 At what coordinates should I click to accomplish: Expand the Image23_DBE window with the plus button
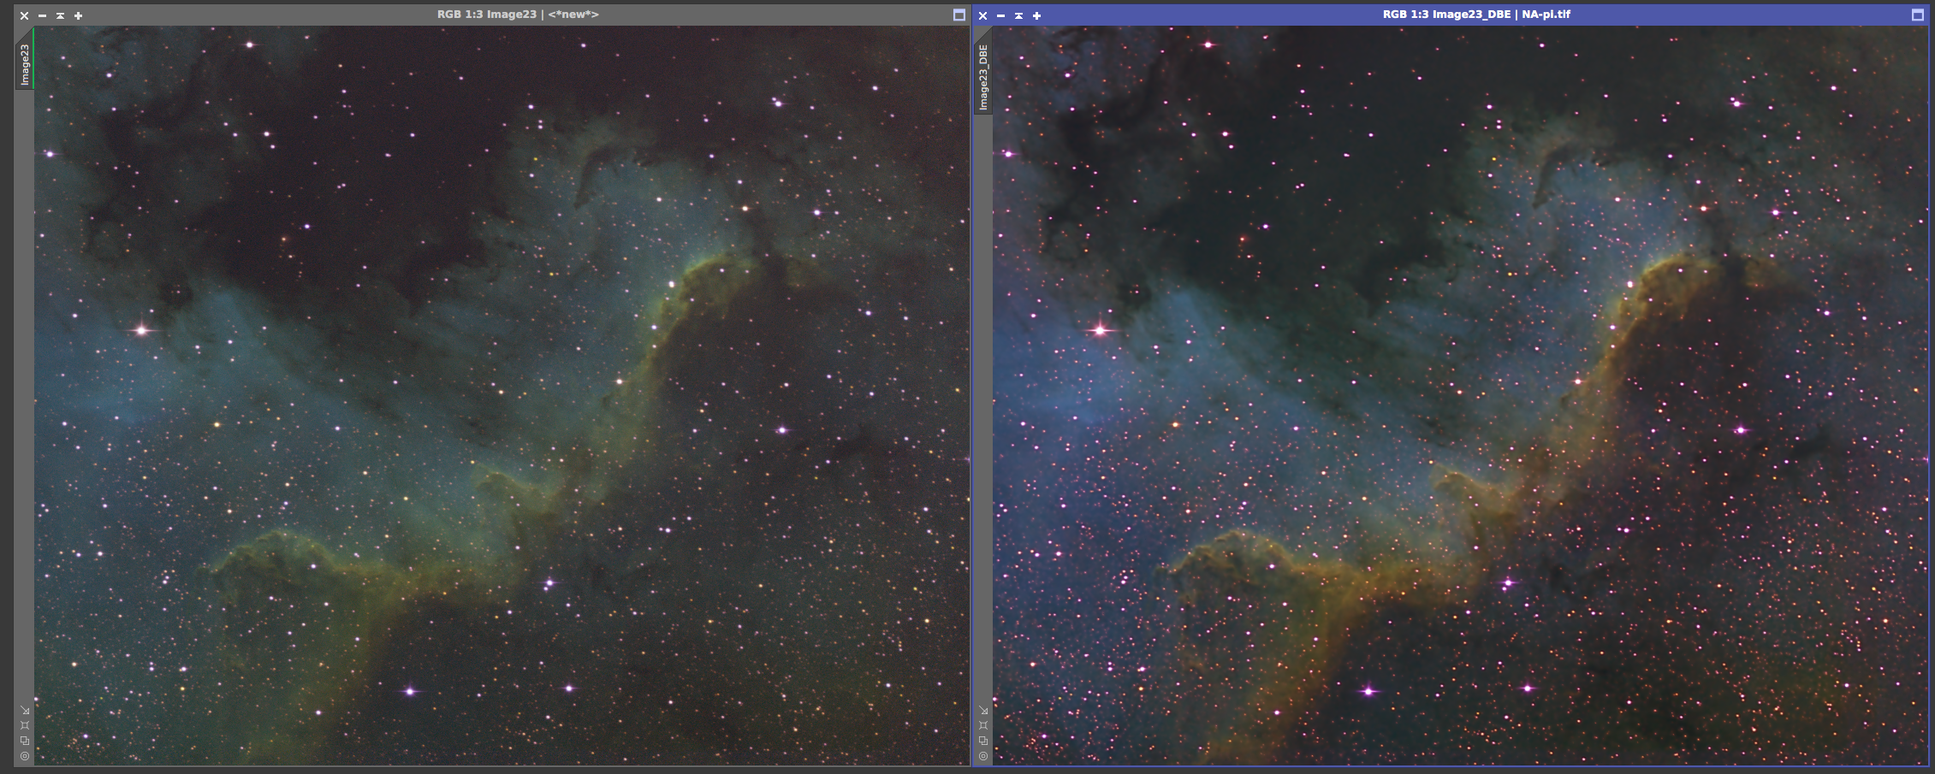tap(1036, 15)
